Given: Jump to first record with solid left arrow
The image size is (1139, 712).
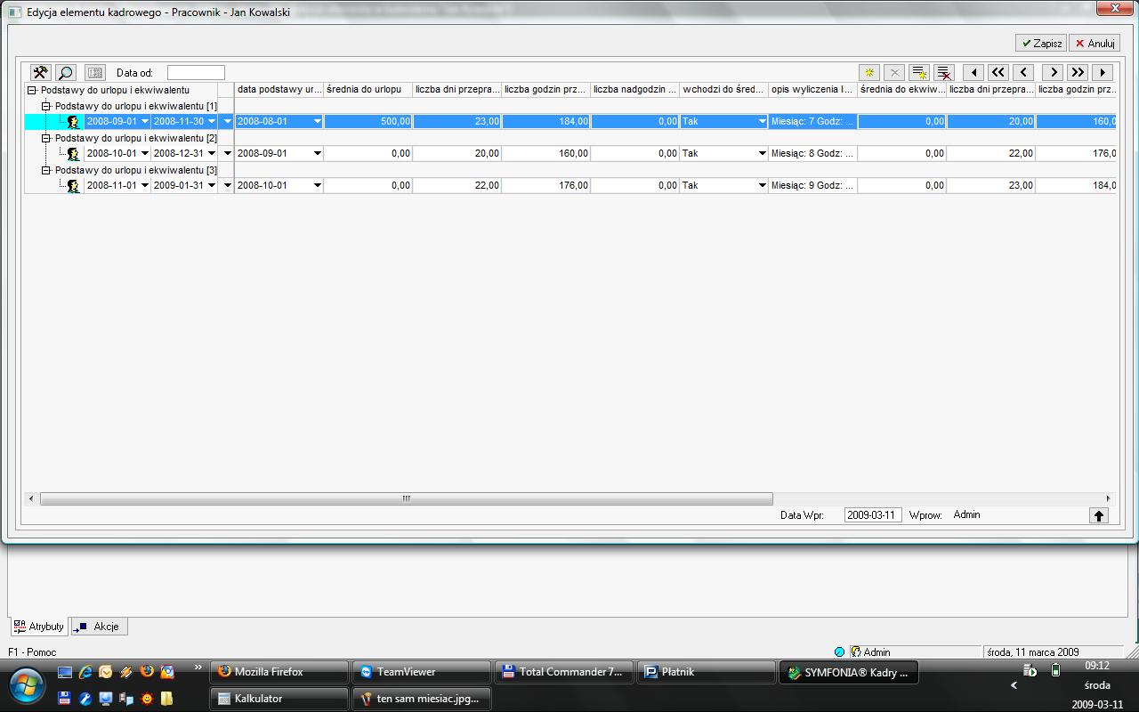Looking at the screenshot, I should point(973,73).
